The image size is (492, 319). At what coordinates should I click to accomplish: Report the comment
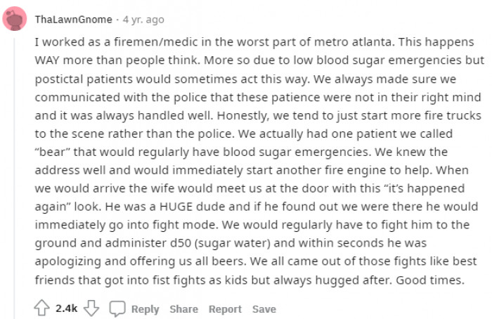pos(225,308)
